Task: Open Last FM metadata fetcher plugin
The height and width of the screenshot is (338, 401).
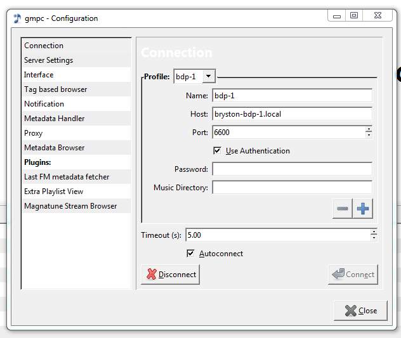Action: point(67,177)
